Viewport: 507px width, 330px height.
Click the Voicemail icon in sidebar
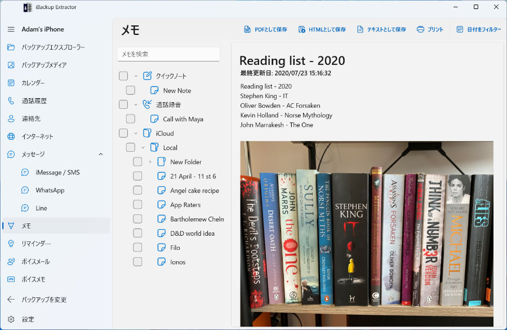(11, 261)
